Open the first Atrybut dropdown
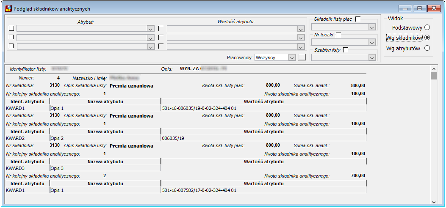 click(150, 29)
